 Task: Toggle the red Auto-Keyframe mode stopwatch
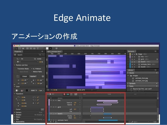(64, 94)
